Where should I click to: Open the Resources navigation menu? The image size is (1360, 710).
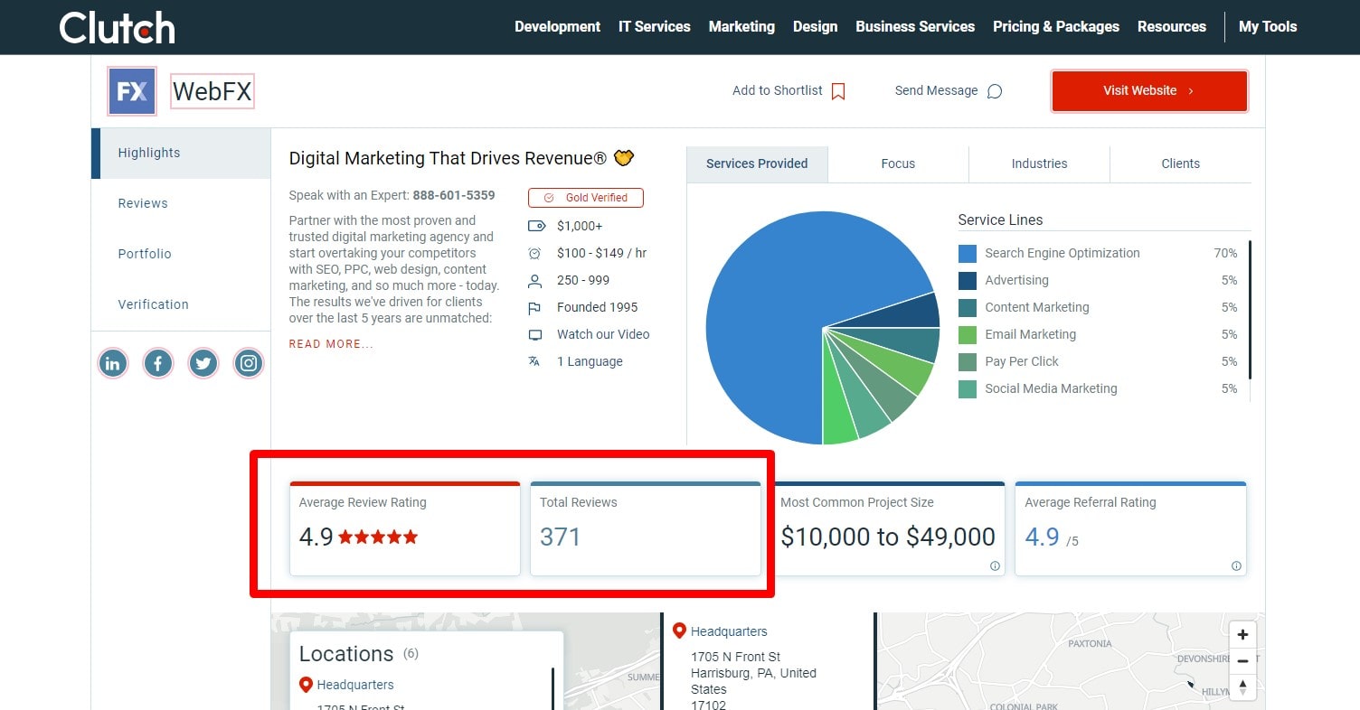[1172, 27]
